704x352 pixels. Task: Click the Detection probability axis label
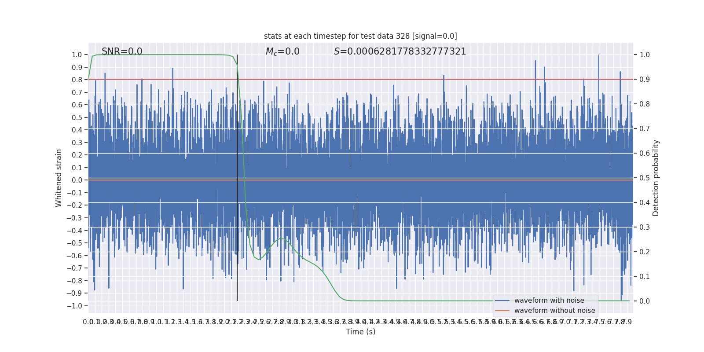tap(656, 178)
